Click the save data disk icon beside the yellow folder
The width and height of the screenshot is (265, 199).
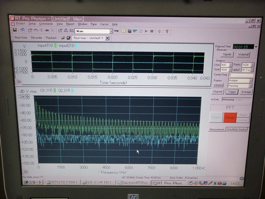129,31
